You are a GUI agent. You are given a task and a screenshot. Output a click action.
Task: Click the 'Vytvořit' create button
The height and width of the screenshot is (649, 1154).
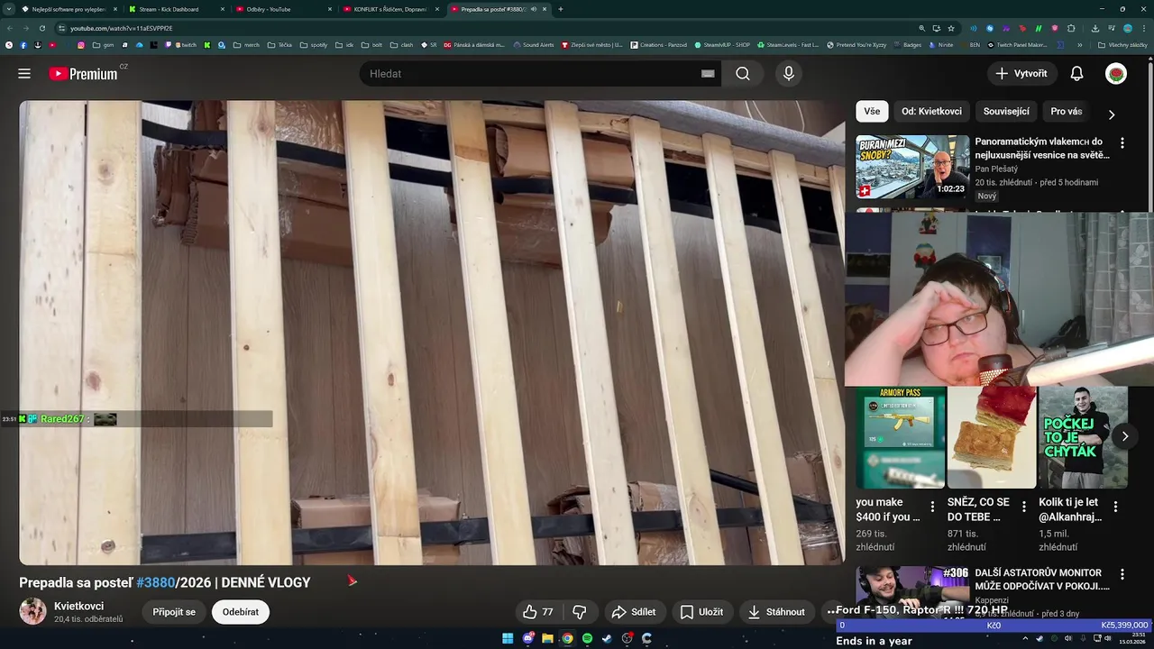[1021, 74]
